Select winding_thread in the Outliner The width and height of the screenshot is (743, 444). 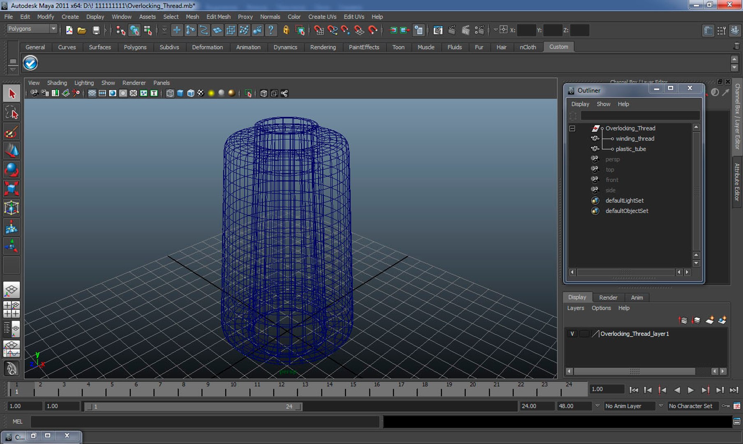(x=635, y=139)
